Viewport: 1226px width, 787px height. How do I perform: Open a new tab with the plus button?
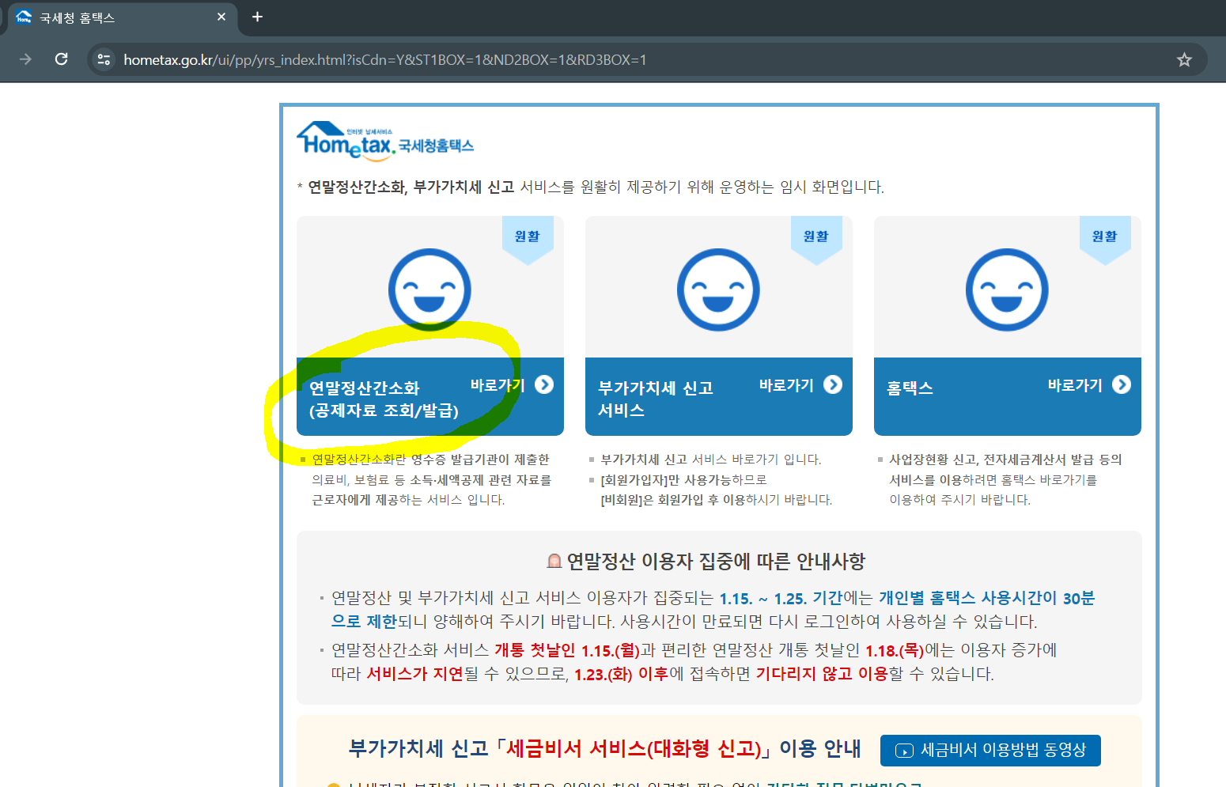click(257, 17)
